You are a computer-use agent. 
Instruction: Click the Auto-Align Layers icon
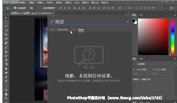tap(120, 8)
